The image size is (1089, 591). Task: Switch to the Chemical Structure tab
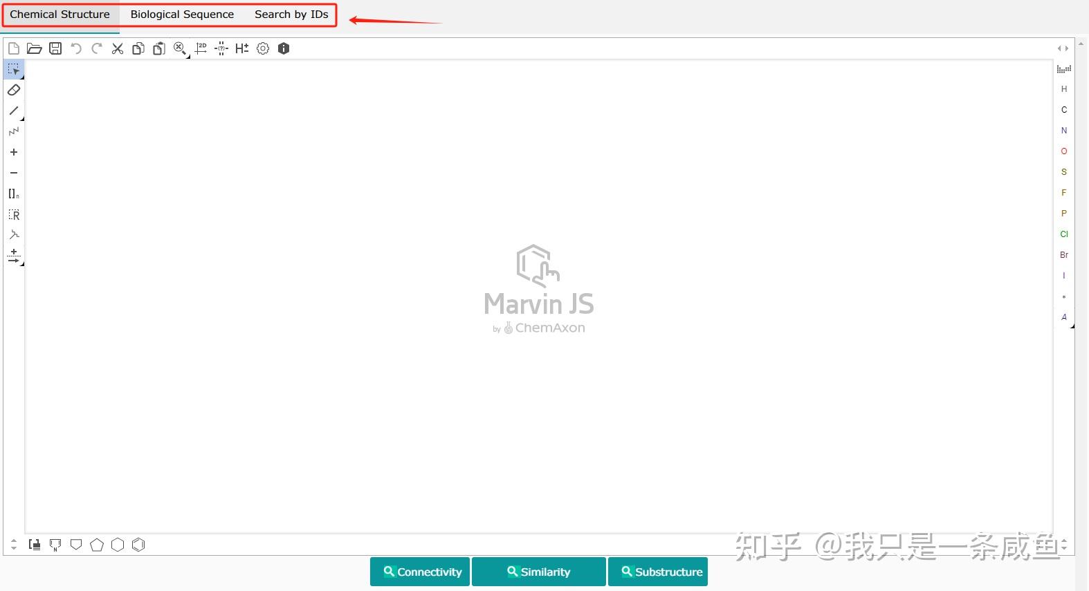tap(60, 15)
